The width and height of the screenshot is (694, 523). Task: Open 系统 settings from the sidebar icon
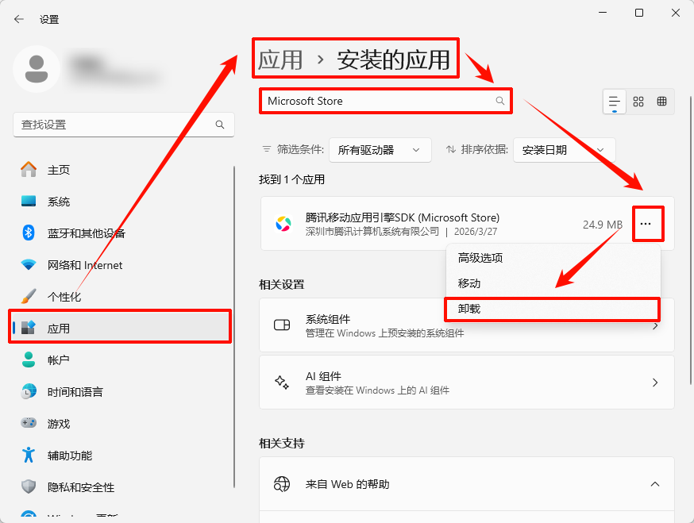28,201
